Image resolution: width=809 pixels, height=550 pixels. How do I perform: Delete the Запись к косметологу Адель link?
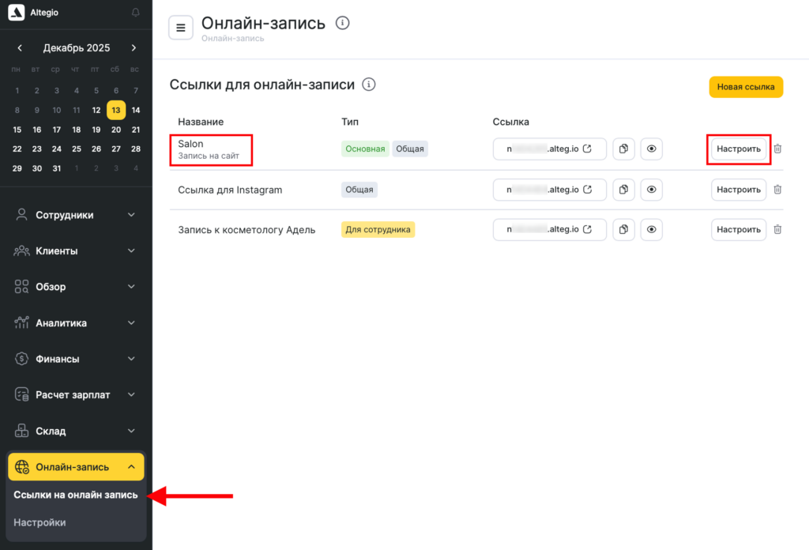[777, 229]
